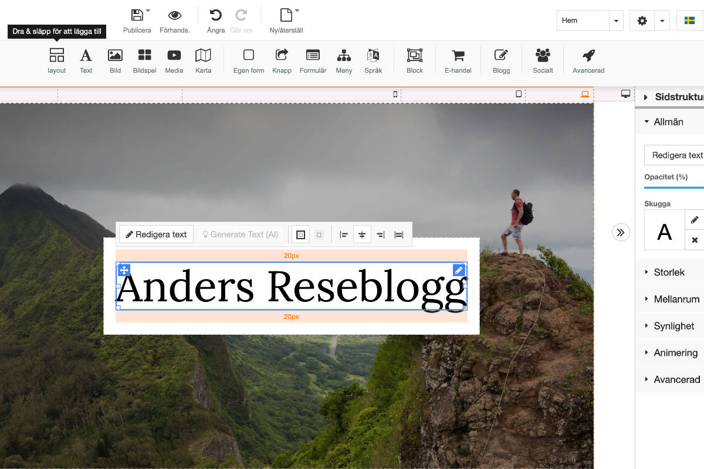The width and height of the screenshot is (704, 469).
Task: Toggle the inner spacing box icon
Action: click(x=301, y=235)
